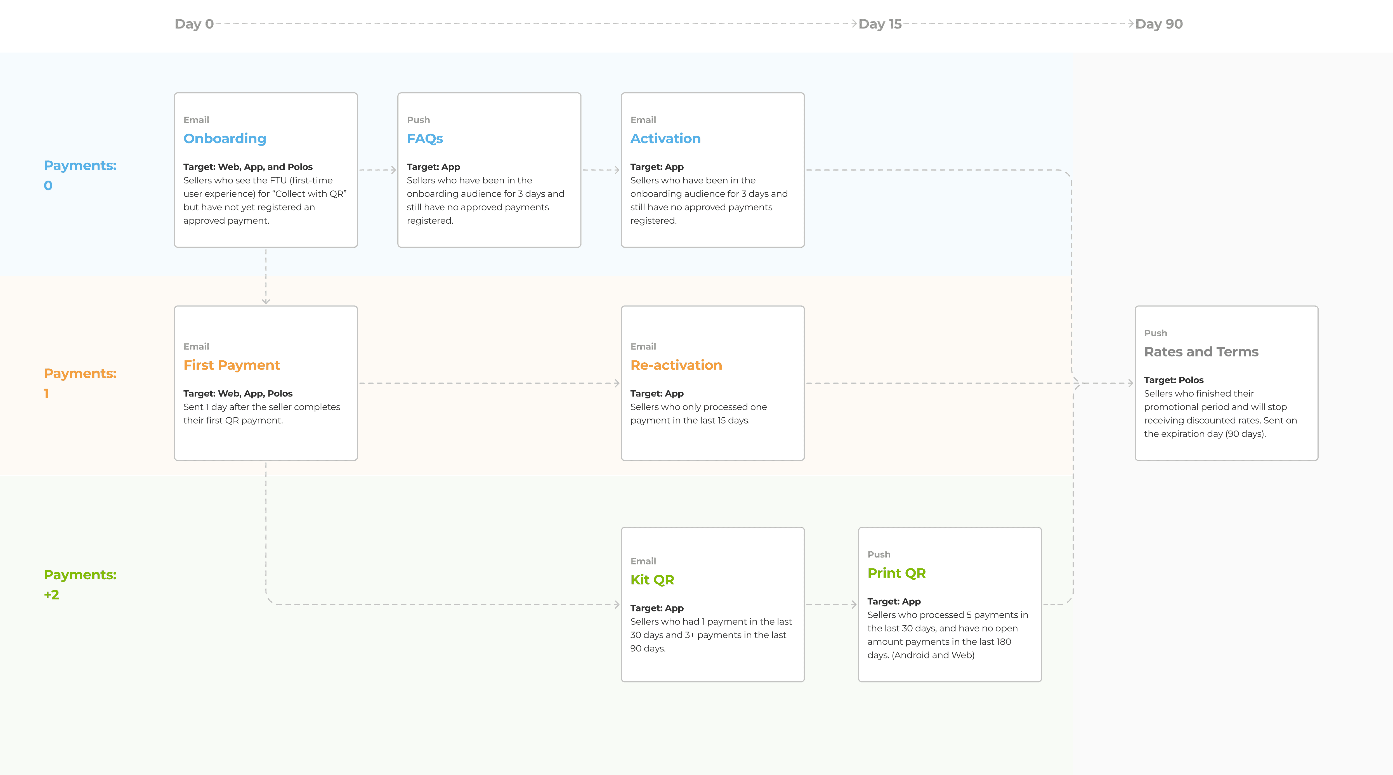Click arrow pointing into Rates and Terms
The image size is (1393, 775).
[1130, 383]
